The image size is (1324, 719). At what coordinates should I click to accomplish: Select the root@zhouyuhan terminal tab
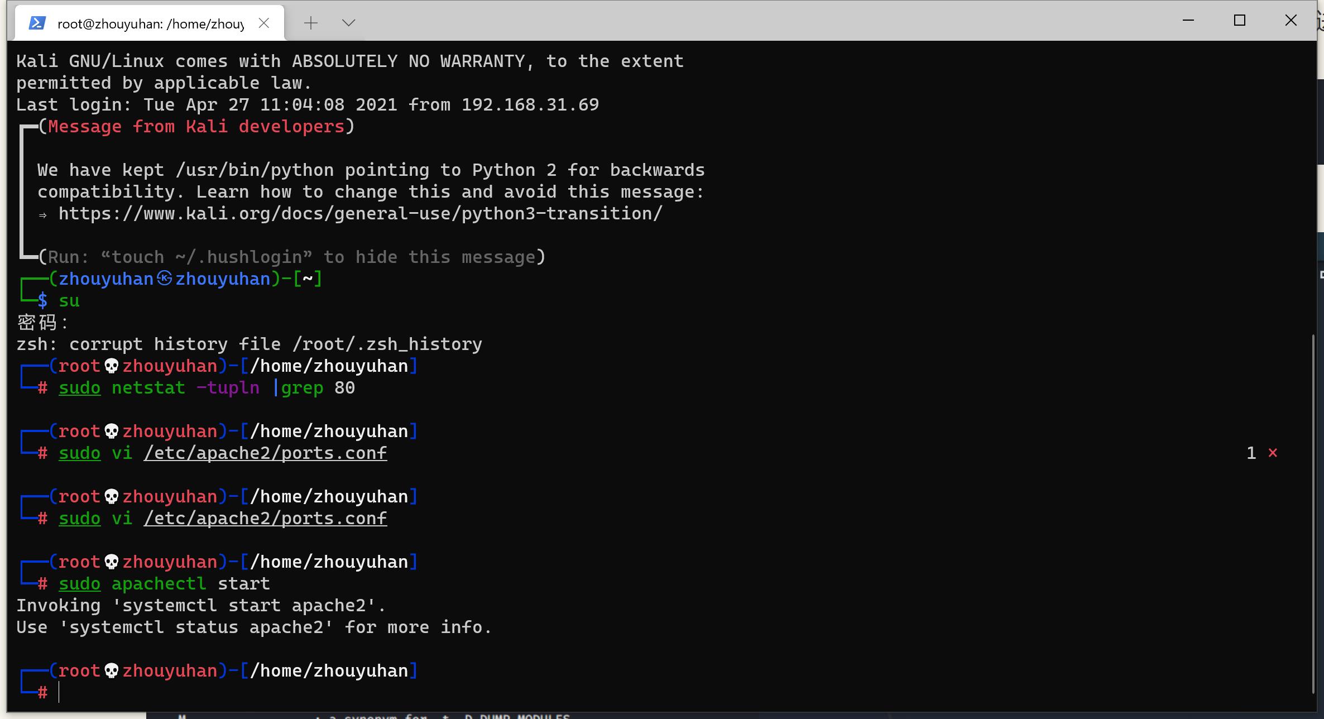click(150, 23)
